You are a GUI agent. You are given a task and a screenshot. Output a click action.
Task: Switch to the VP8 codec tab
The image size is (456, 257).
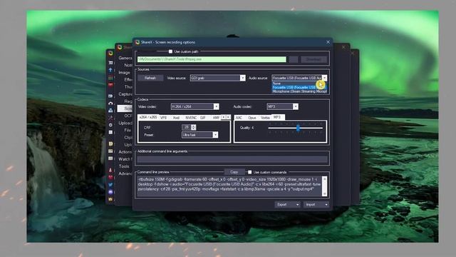point(163,118)
